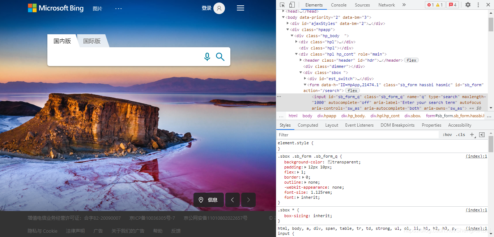494x237 pixels.
Task: Open the Properties tab
Action: click(431, 125)
